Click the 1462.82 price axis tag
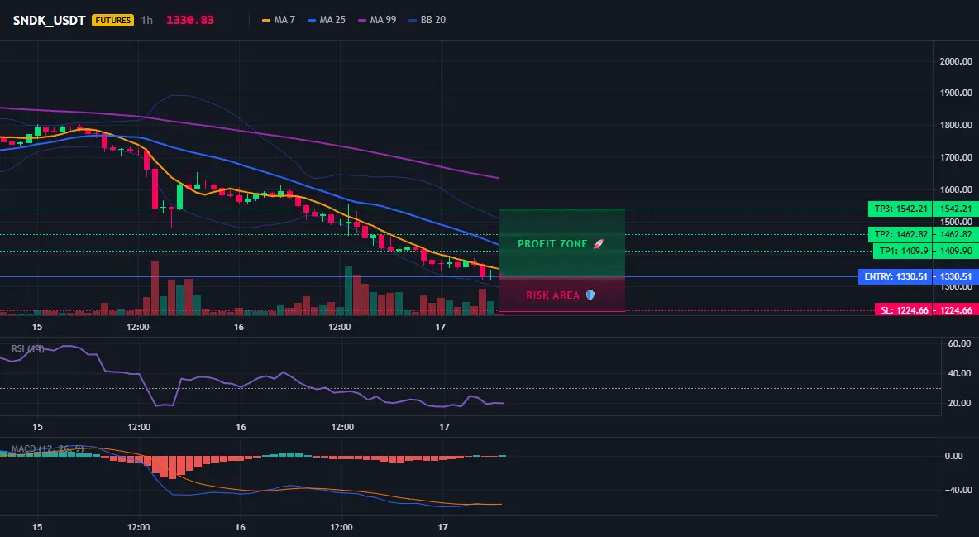The image size is (979, 537). click(956, 234)
